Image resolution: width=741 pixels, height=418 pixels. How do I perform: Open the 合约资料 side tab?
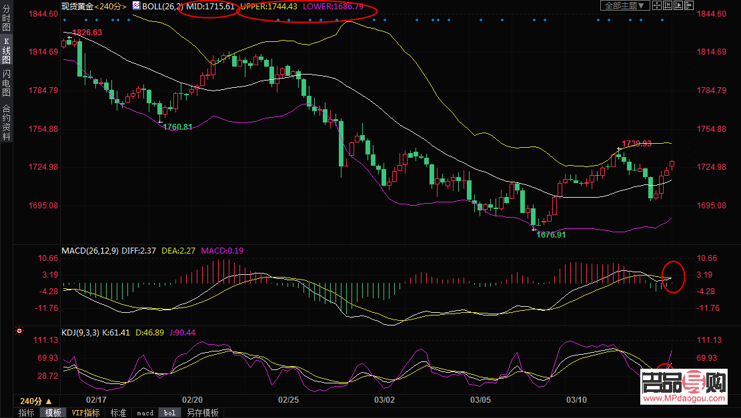click(6, 122)
